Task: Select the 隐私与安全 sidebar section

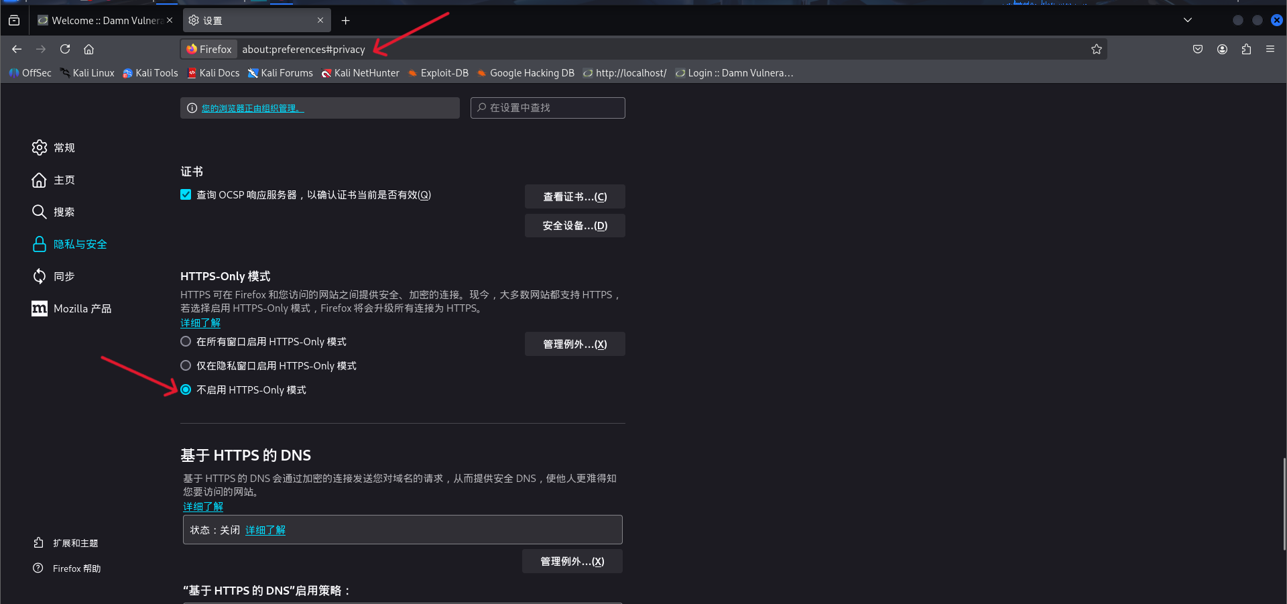Action: 80,244
